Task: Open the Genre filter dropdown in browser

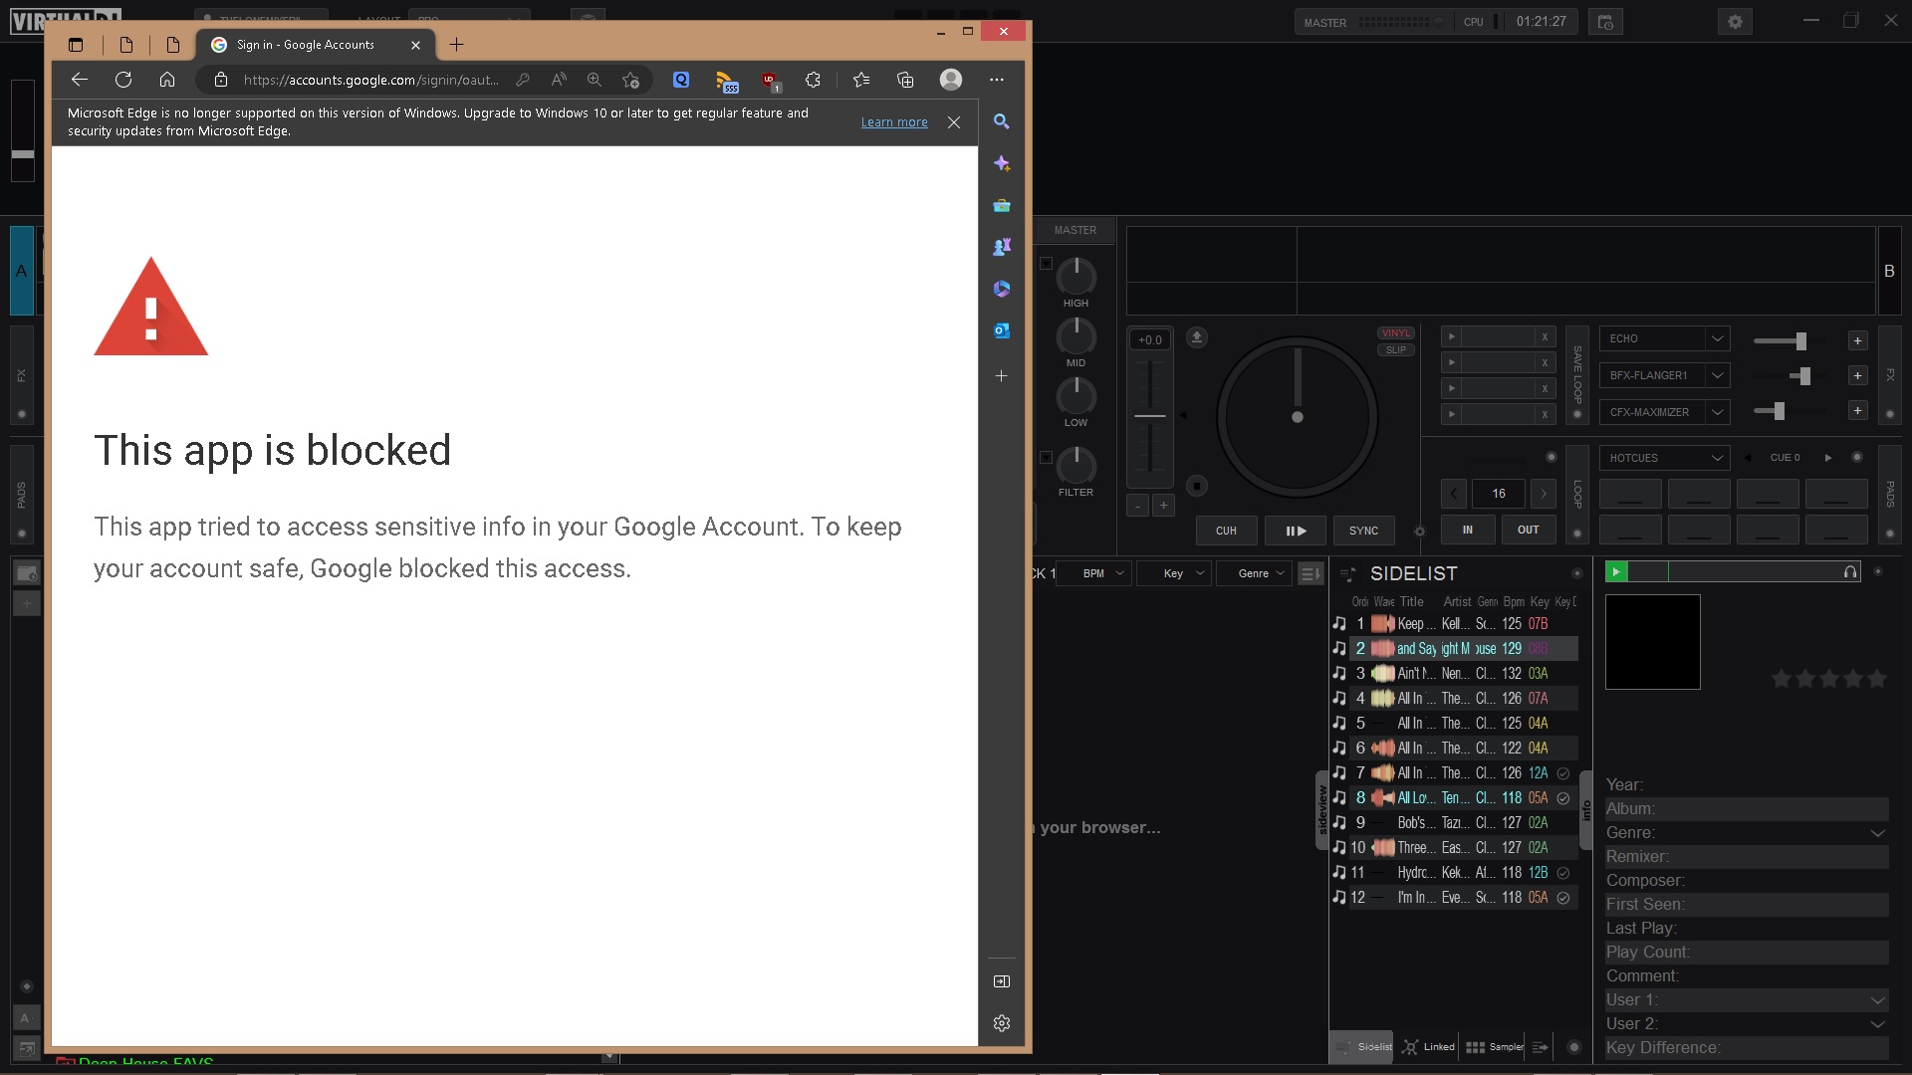Action: [x=1253, y=573]
